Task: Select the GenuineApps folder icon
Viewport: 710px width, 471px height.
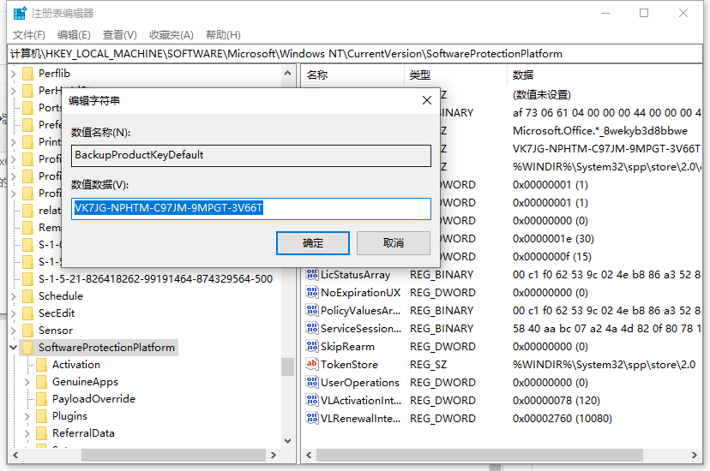Action: pyautogui.click(x=40, y=382)
